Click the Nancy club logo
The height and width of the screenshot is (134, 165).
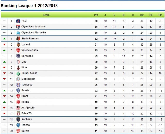18,131
